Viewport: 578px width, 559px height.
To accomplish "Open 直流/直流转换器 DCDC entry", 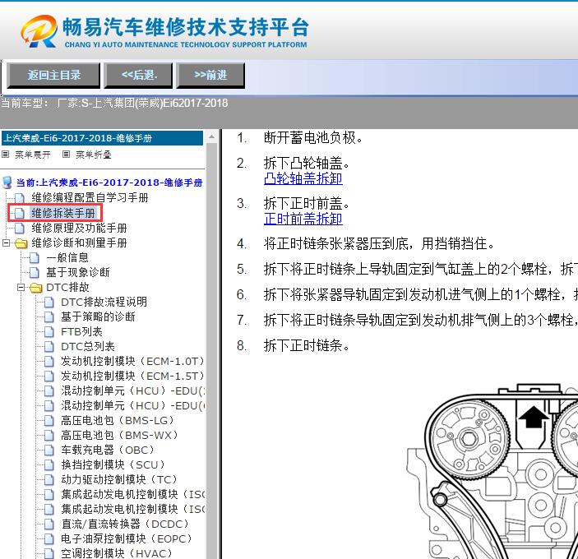I will [125, 524].
